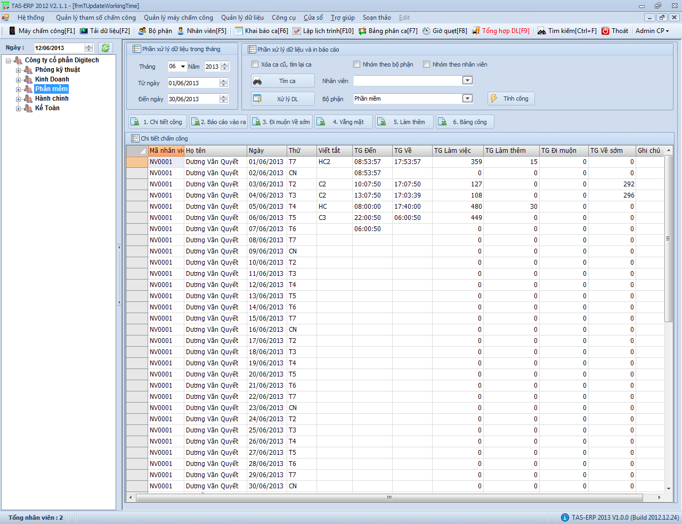Open Máy chấm công[F1] toolbar icon
The height and width of the screenshot is (524, 682).
tap(12, 31)
